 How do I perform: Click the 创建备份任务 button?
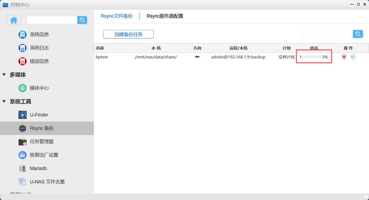point(129,34)
